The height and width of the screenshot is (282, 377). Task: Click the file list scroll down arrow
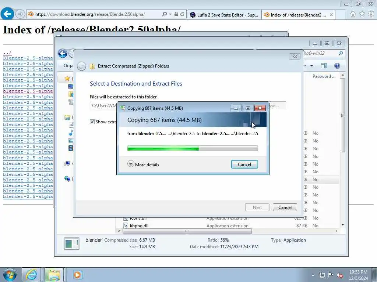click(343, 225)
